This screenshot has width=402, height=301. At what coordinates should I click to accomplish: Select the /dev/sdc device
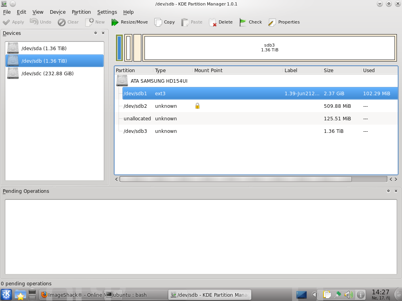click(55, 73)
